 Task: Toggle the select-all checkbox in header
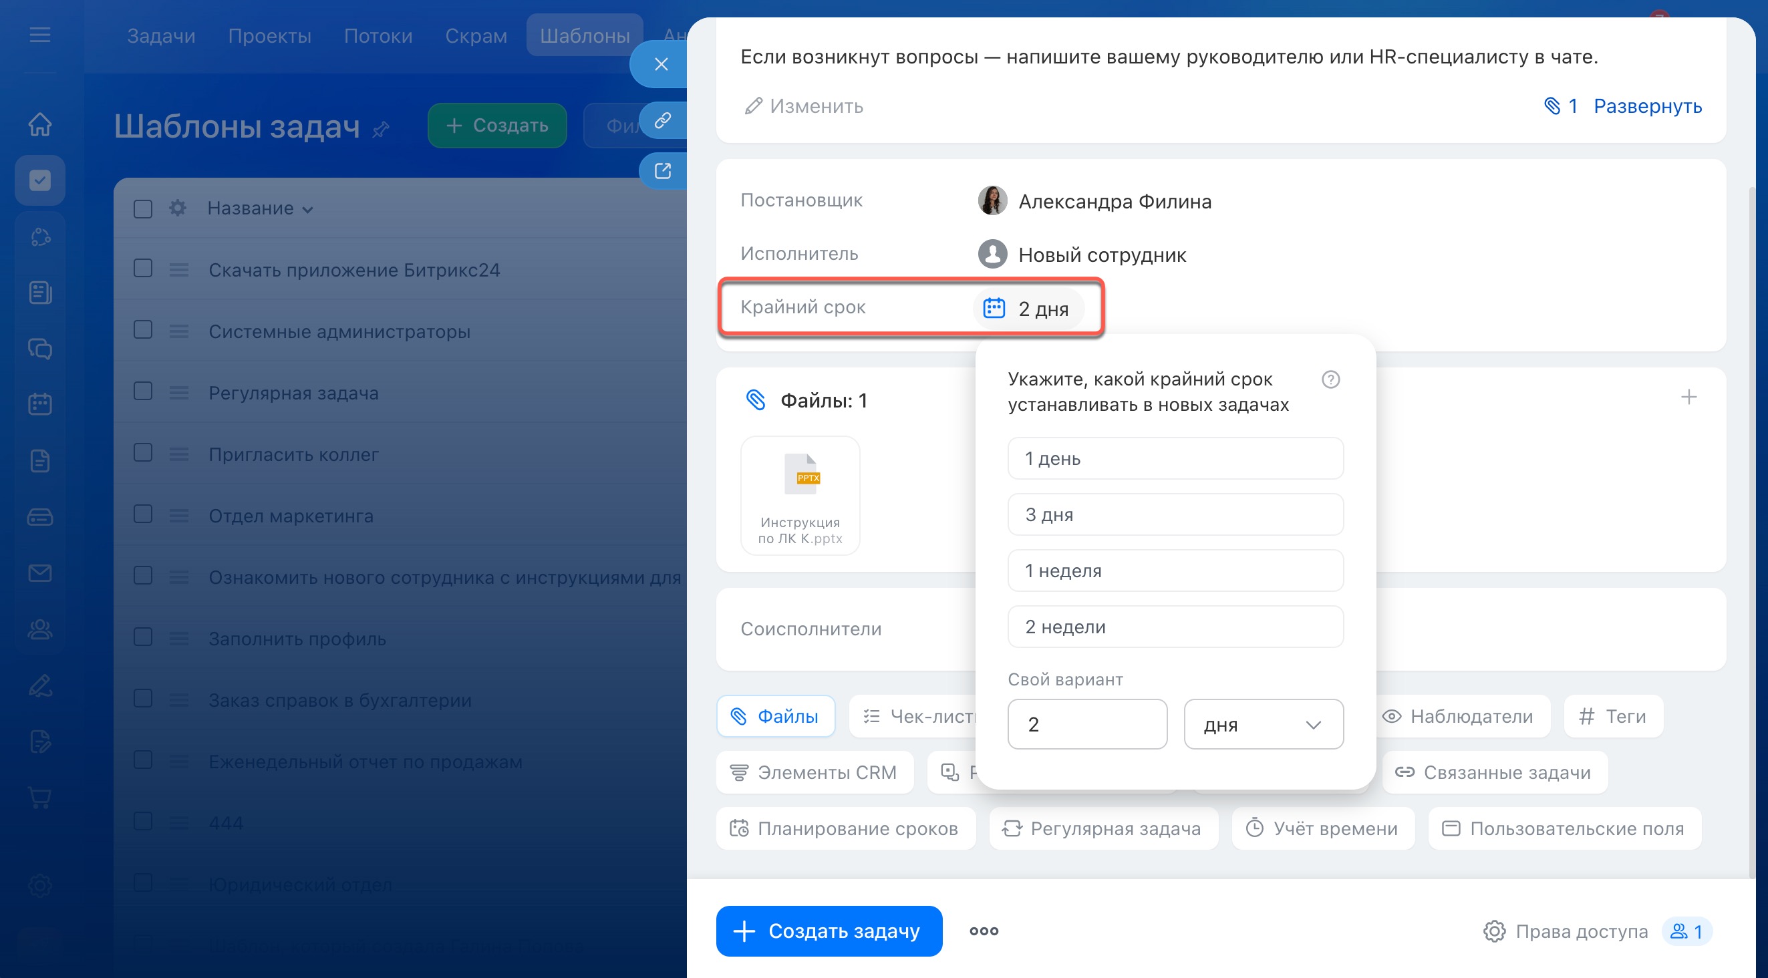(x=143, y=208)
